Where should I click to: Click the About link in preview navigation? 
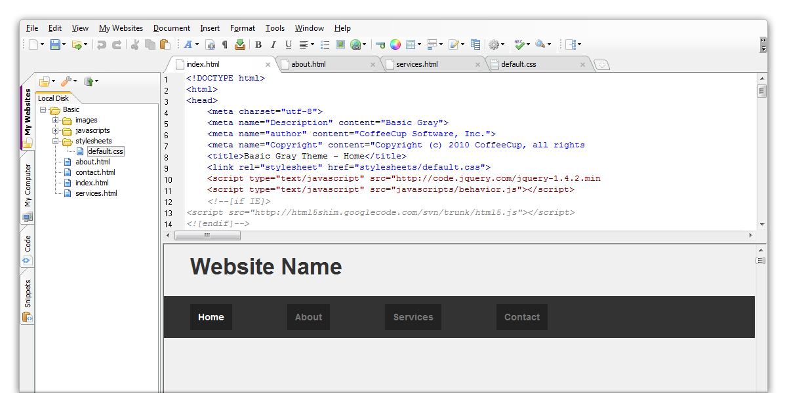pos(308,317)
